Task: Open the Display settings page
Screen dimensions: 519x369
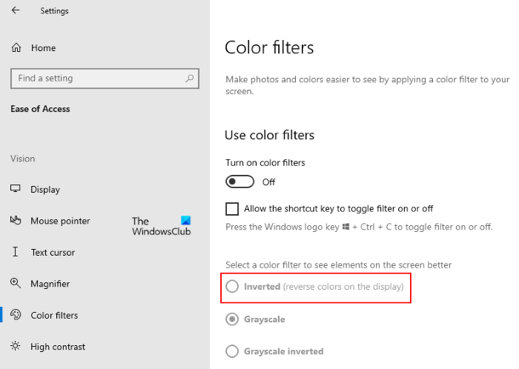Action: 45,190
